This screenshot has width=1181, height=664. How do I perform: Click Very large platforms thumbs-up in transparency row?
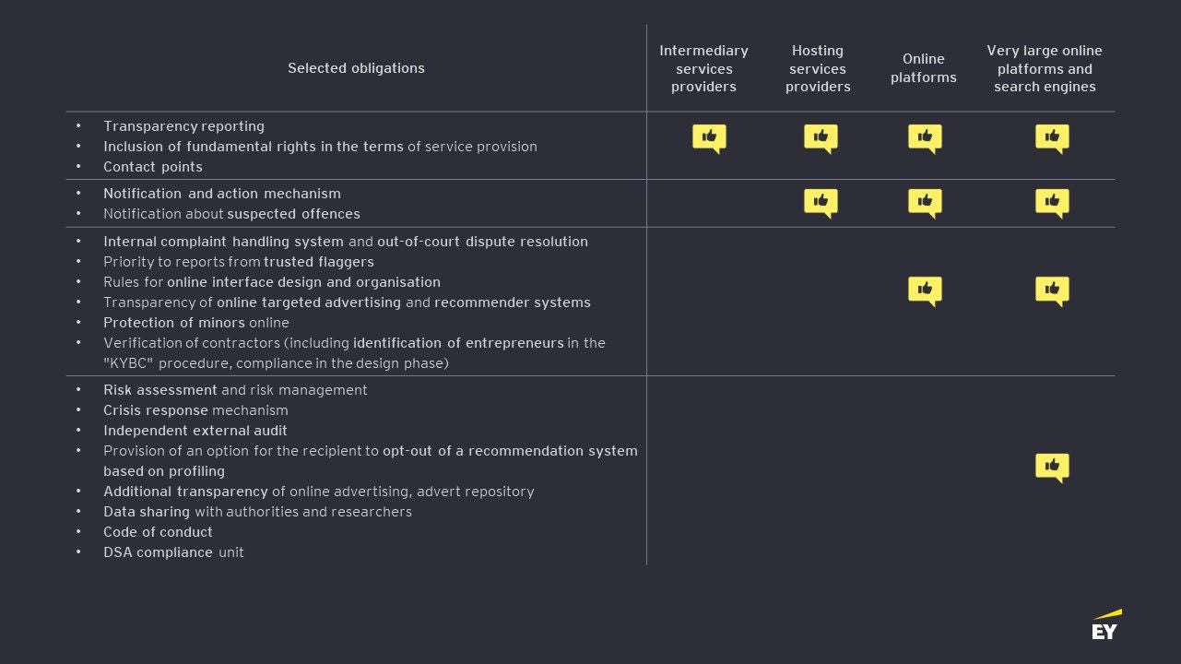[x=1052, y=138]
